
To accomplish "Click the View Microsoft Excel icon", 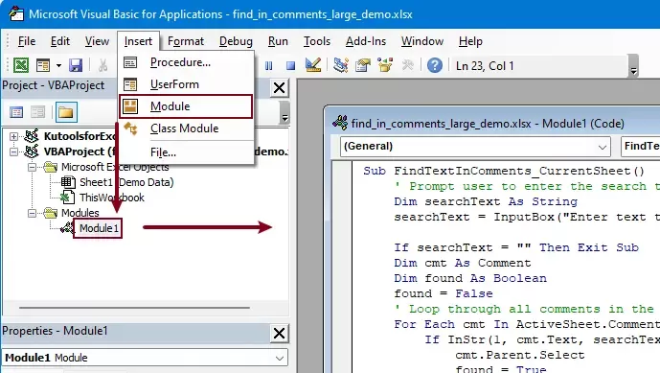I will (x=21, y=65).
